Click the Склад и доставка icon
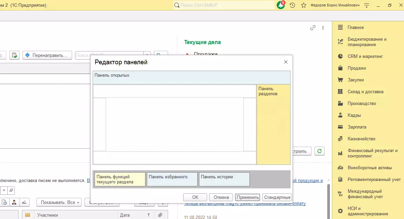404x219 pixels. tap(340, 92)
